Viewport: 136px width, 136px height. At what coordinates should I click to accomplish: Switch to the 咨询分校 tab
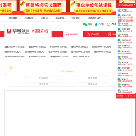coord(73,34)
